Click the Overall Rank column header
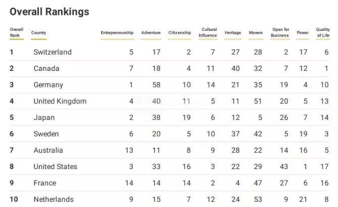 click(x=16, y=32)
